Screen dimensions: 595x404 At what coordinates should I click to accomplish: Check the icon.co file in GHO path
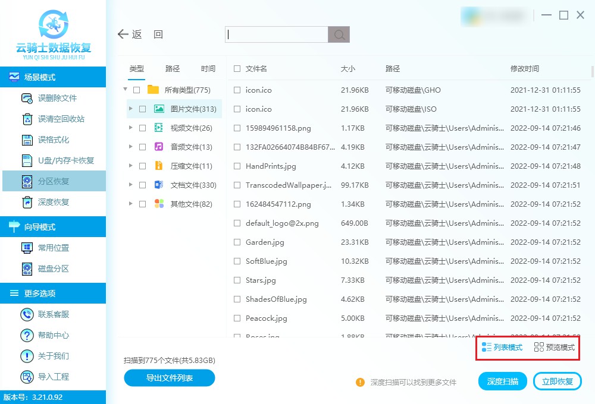pos(237,90)
